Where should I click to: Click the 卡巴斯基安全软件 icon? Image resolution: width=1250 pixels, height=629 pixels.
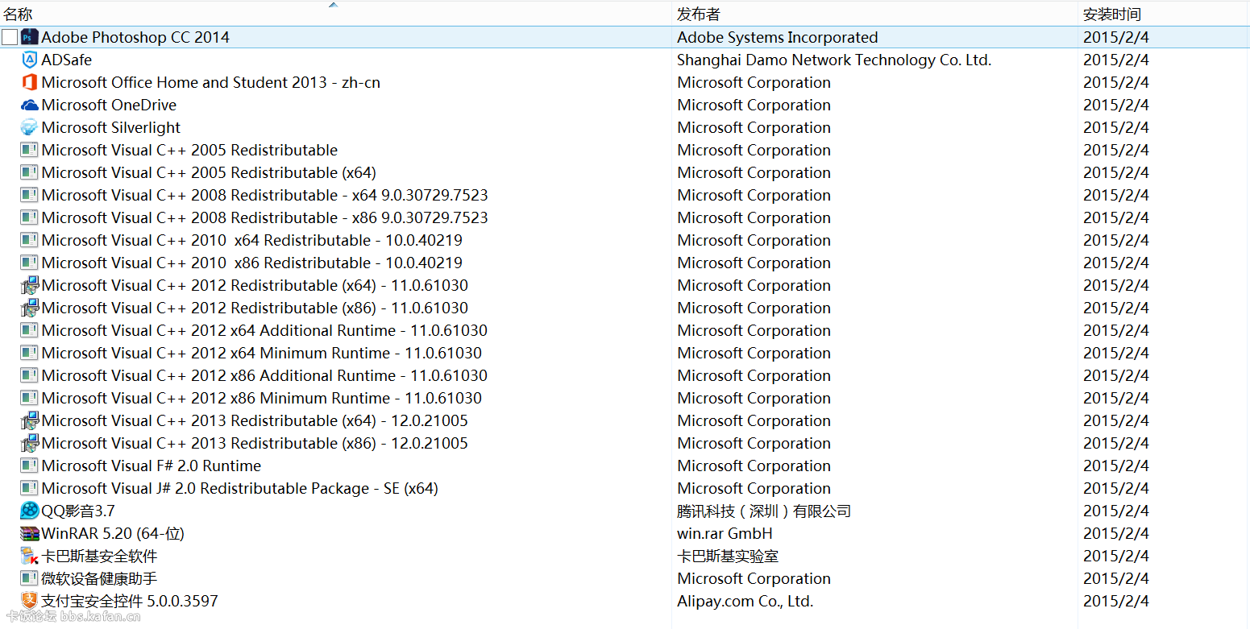tap(30, 556)
